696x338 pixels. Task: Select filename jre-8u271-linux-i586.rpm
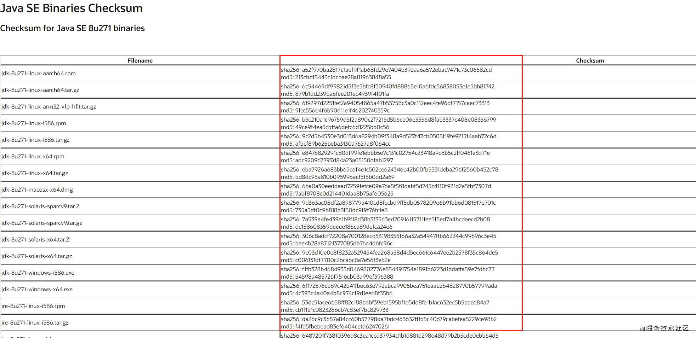pos(33,306)
